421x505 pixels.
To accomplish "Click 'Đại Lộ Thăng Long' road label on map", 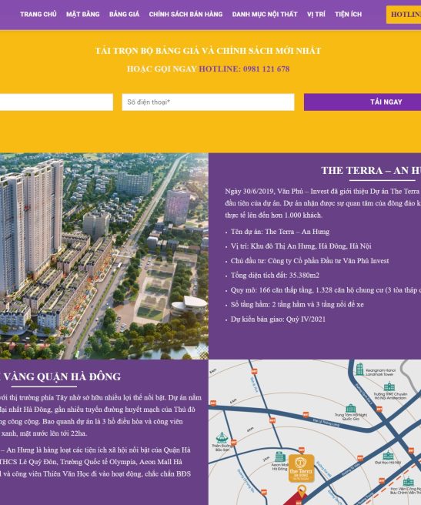I will click(326, 423).
